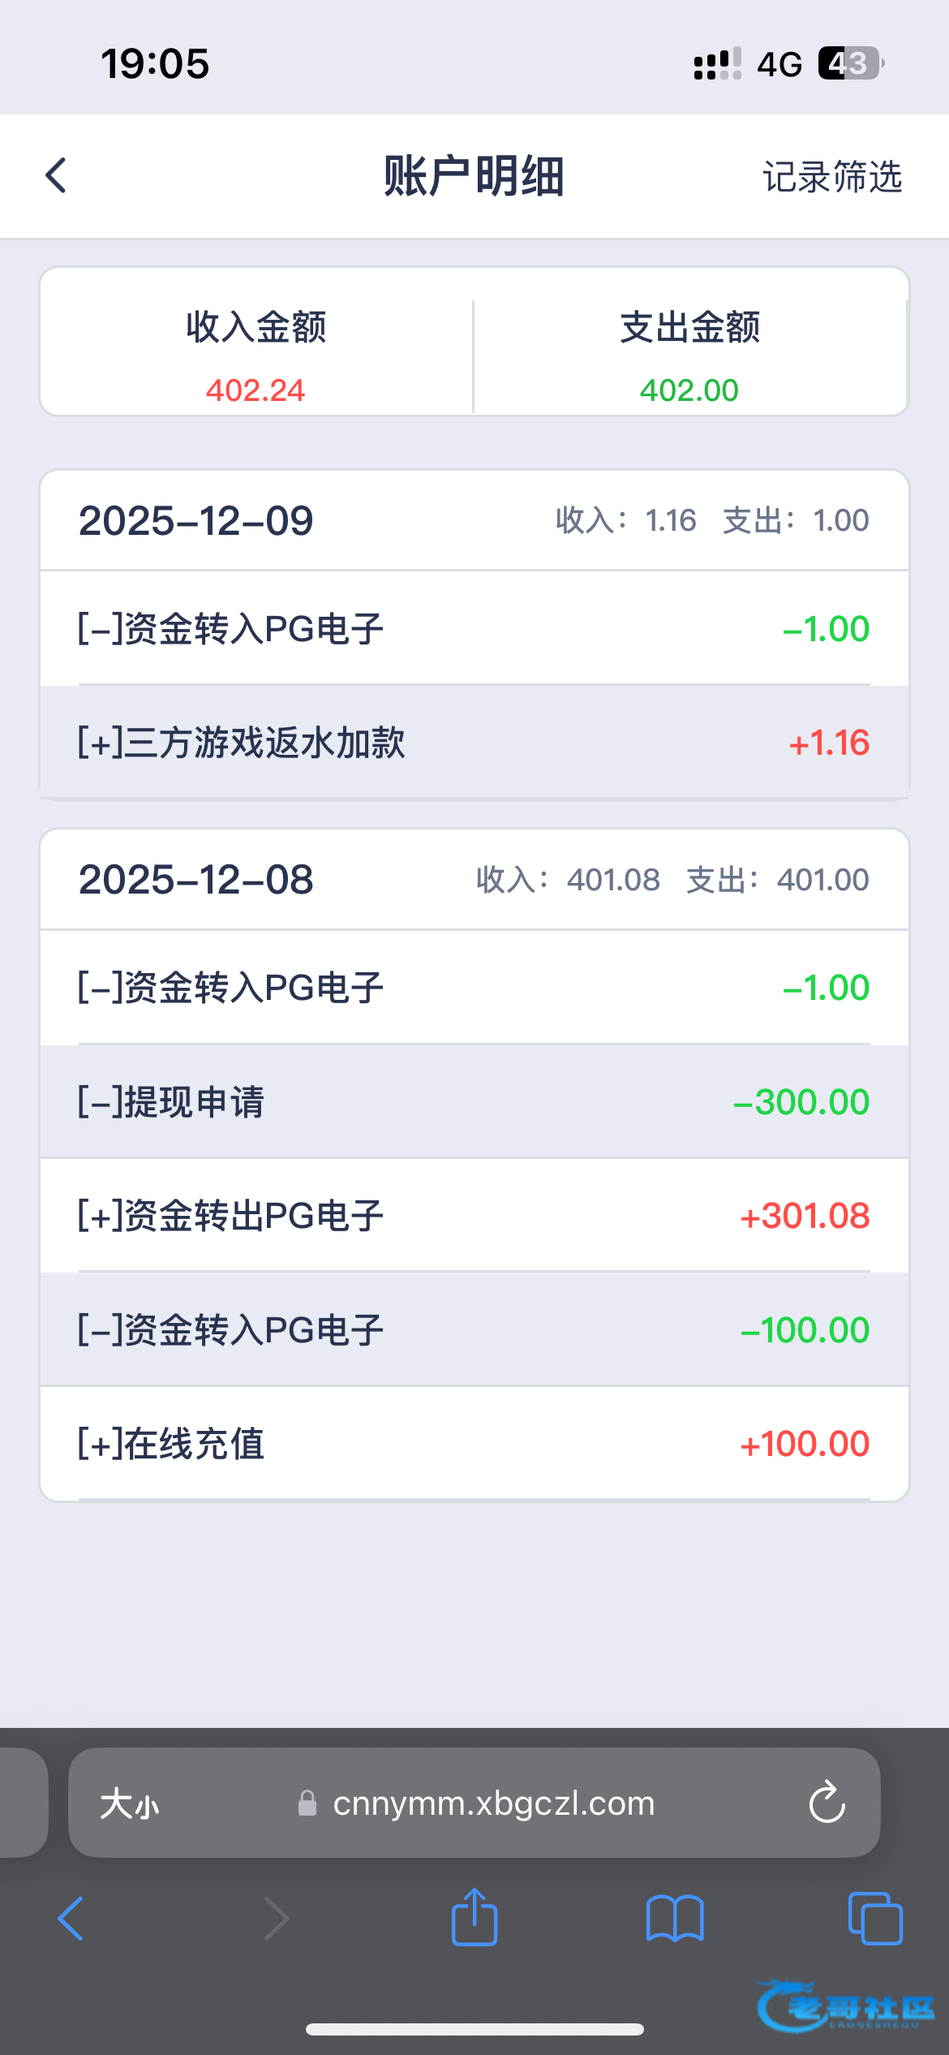949x2055 pixels.
Task: Tap the lock icon in the address bar
Action: click(x=307, y=1803)
